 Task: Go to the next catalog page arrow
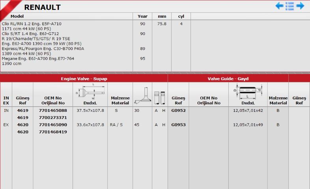click(300, 6)
